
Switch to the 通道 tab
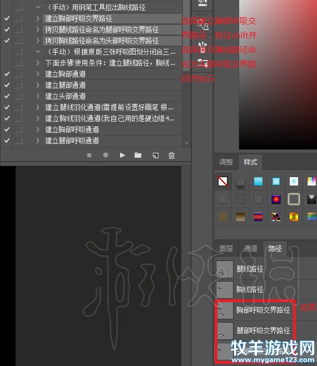[x=250, y=249]
